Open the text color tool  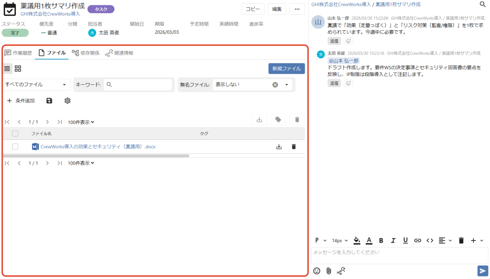(x=369, y=241)
